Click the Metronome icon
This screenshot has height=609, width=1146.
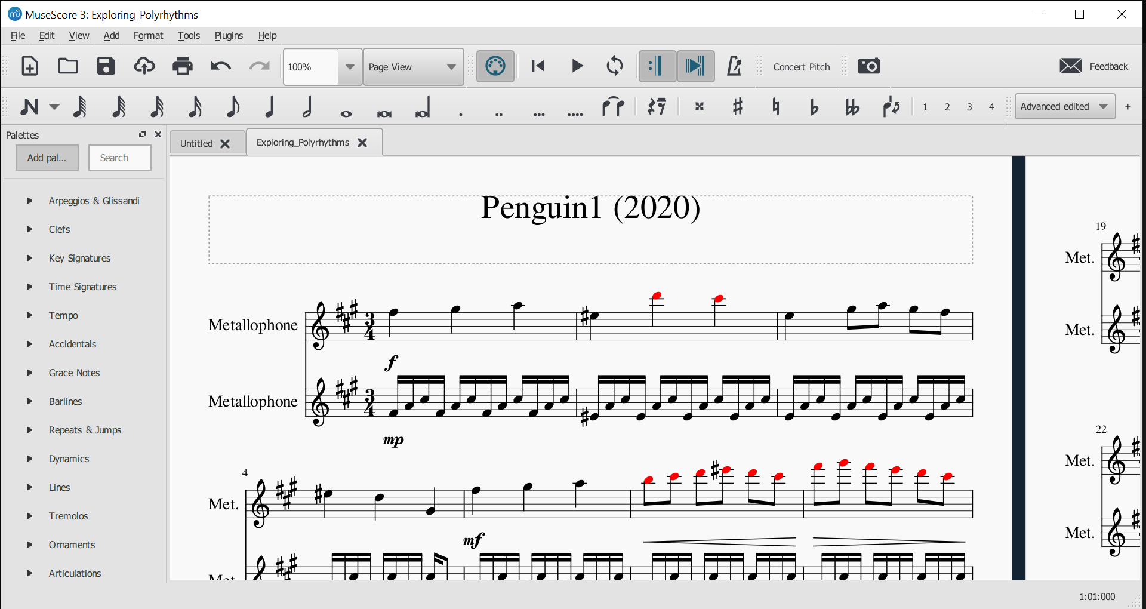(734, 66)
